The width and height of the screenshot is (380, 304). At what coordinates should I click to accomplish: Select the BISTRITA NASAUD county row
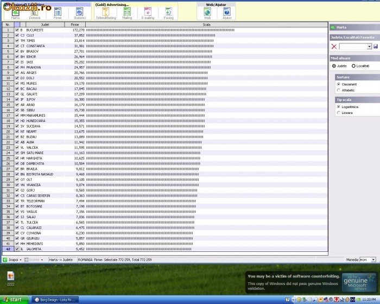(x=171, y=174)
